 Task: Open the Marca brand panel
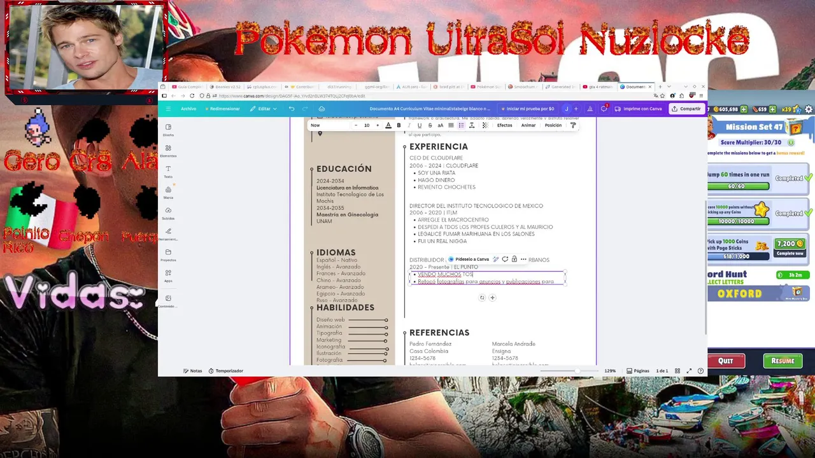click(x=168, y=192)
